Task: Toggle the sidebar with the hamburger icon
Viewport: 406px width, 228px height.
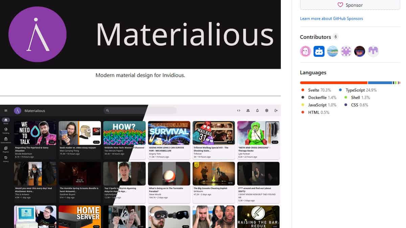Action: coord(6,110)
